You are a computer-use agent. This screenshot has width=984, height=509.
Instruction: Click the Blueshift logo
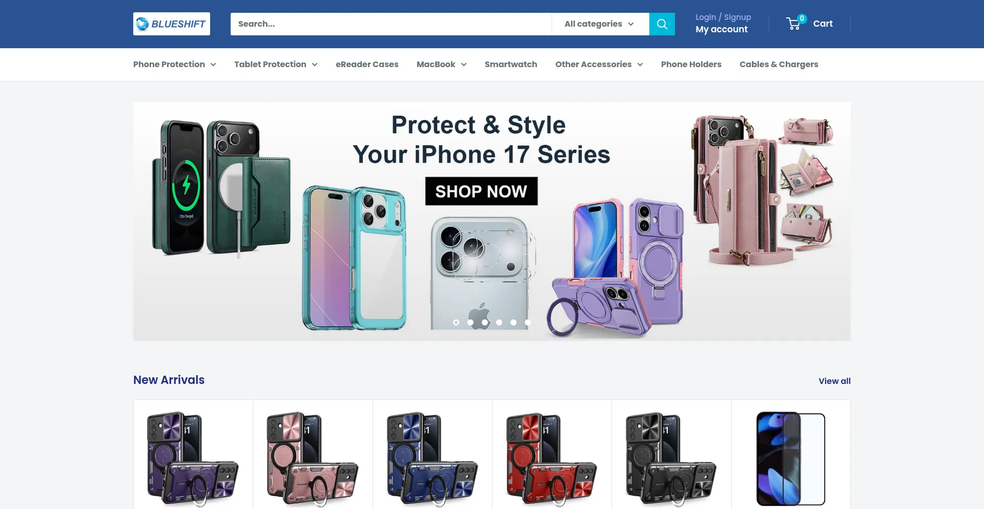(172, 24)
